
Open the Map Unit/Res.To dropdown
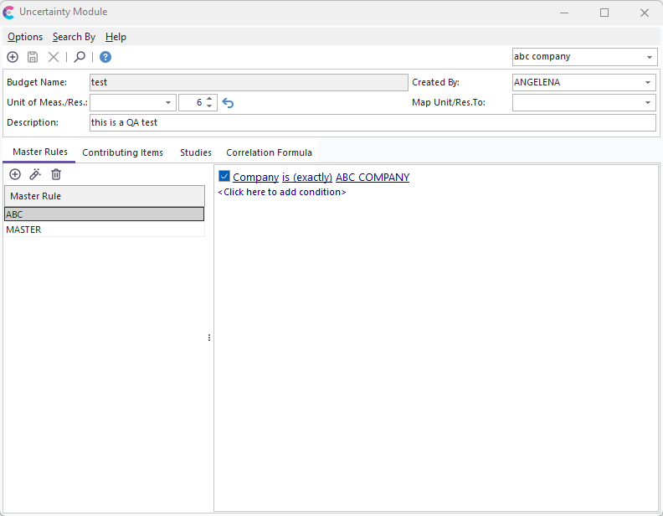649,102
